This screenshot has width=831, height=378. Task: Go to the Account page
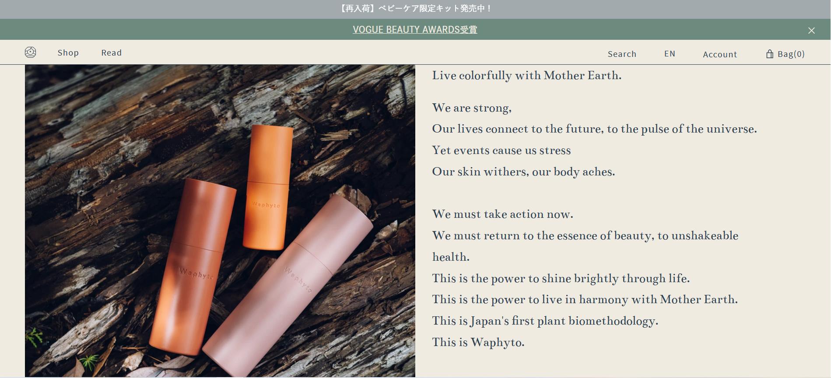[720, 54]
